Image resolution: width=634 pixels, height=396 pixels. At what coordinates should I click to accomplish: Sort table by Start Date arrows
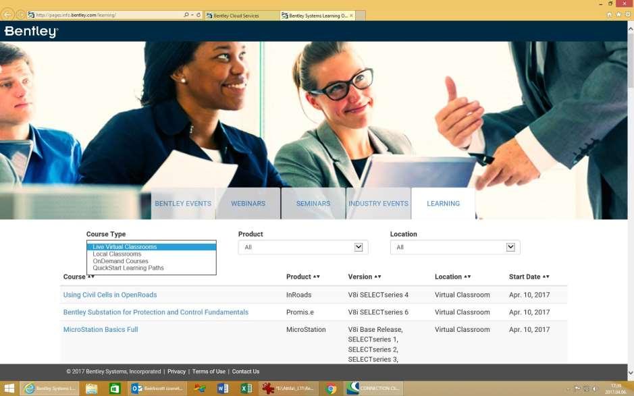pos(546,277)
